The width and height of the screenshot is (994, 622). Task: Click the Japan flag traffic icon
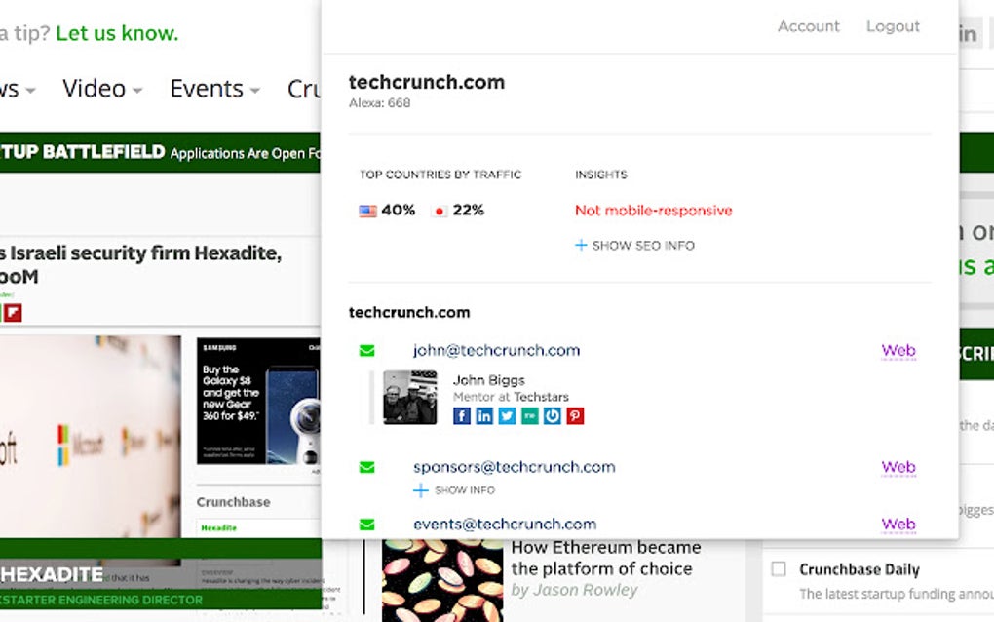[439, 211]
